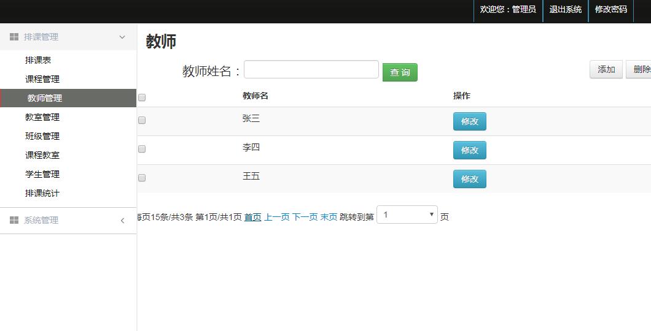
Task: Click the grid icon beside 系统管理
Action: coord(14,220)
